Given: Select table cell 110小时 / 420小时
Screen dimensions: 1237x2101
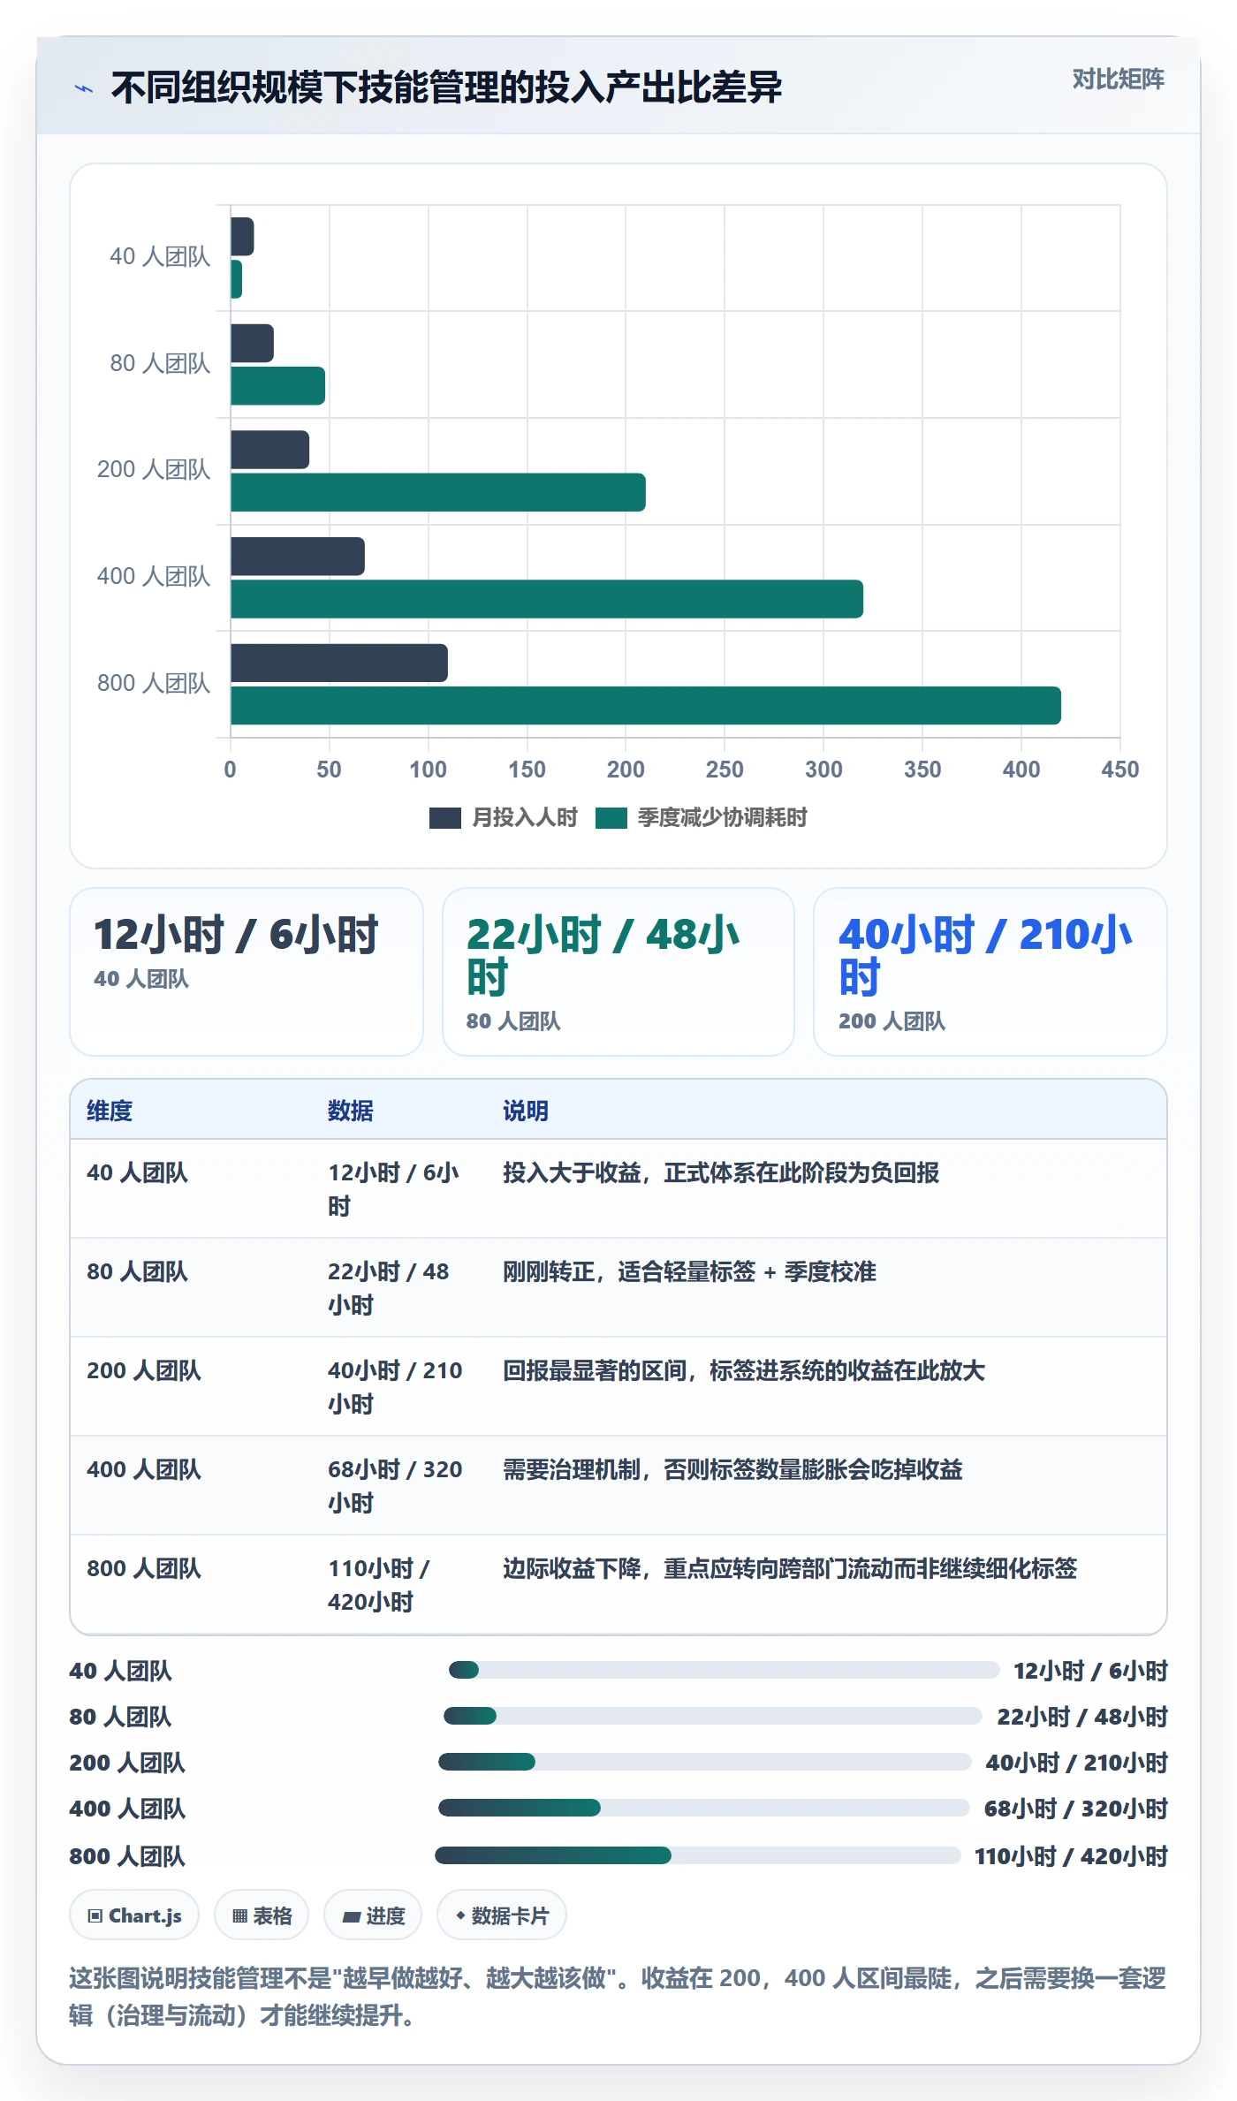Looking at the screenshot, I should coord(379,1585).
